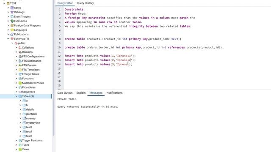Expand the Trigger Functions node

point(16,141)
